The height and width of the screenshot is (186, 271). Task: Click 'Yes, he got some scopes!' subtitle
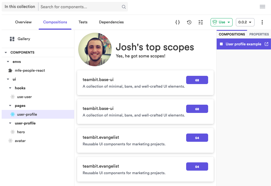point(141,56)
